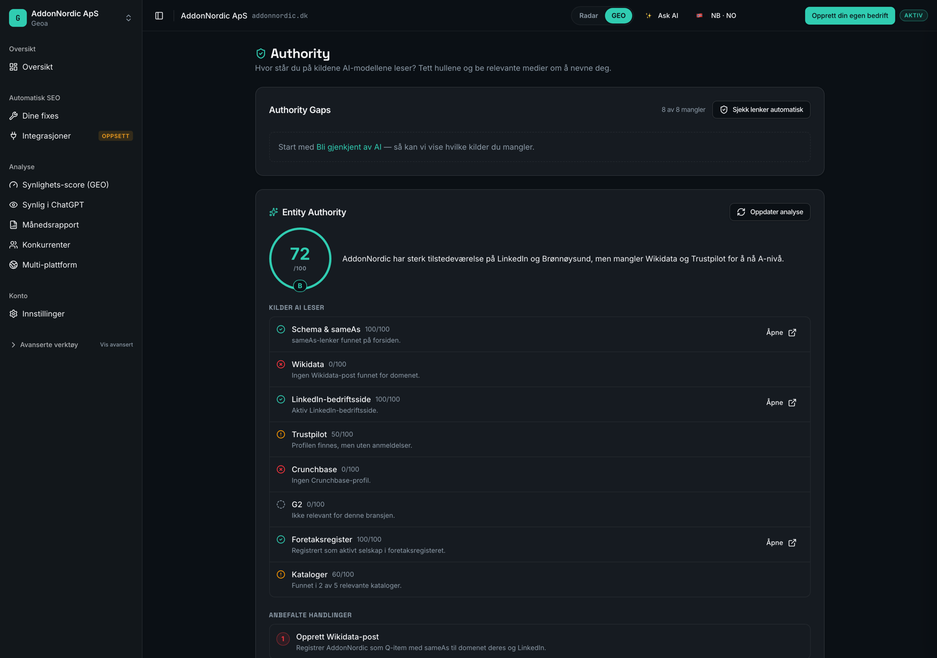This screenshot has height=658, width=937.
Task: Open the Opprett Wikidata-post recommendation
Action: (x=539, y=641)
